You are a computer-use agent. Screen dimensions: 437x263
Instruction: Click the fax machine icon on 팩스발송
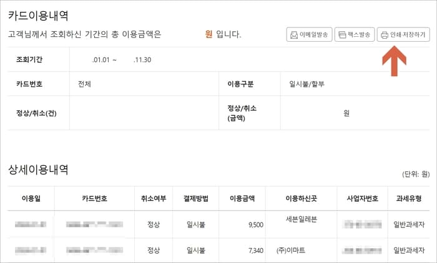pos(342,35)
